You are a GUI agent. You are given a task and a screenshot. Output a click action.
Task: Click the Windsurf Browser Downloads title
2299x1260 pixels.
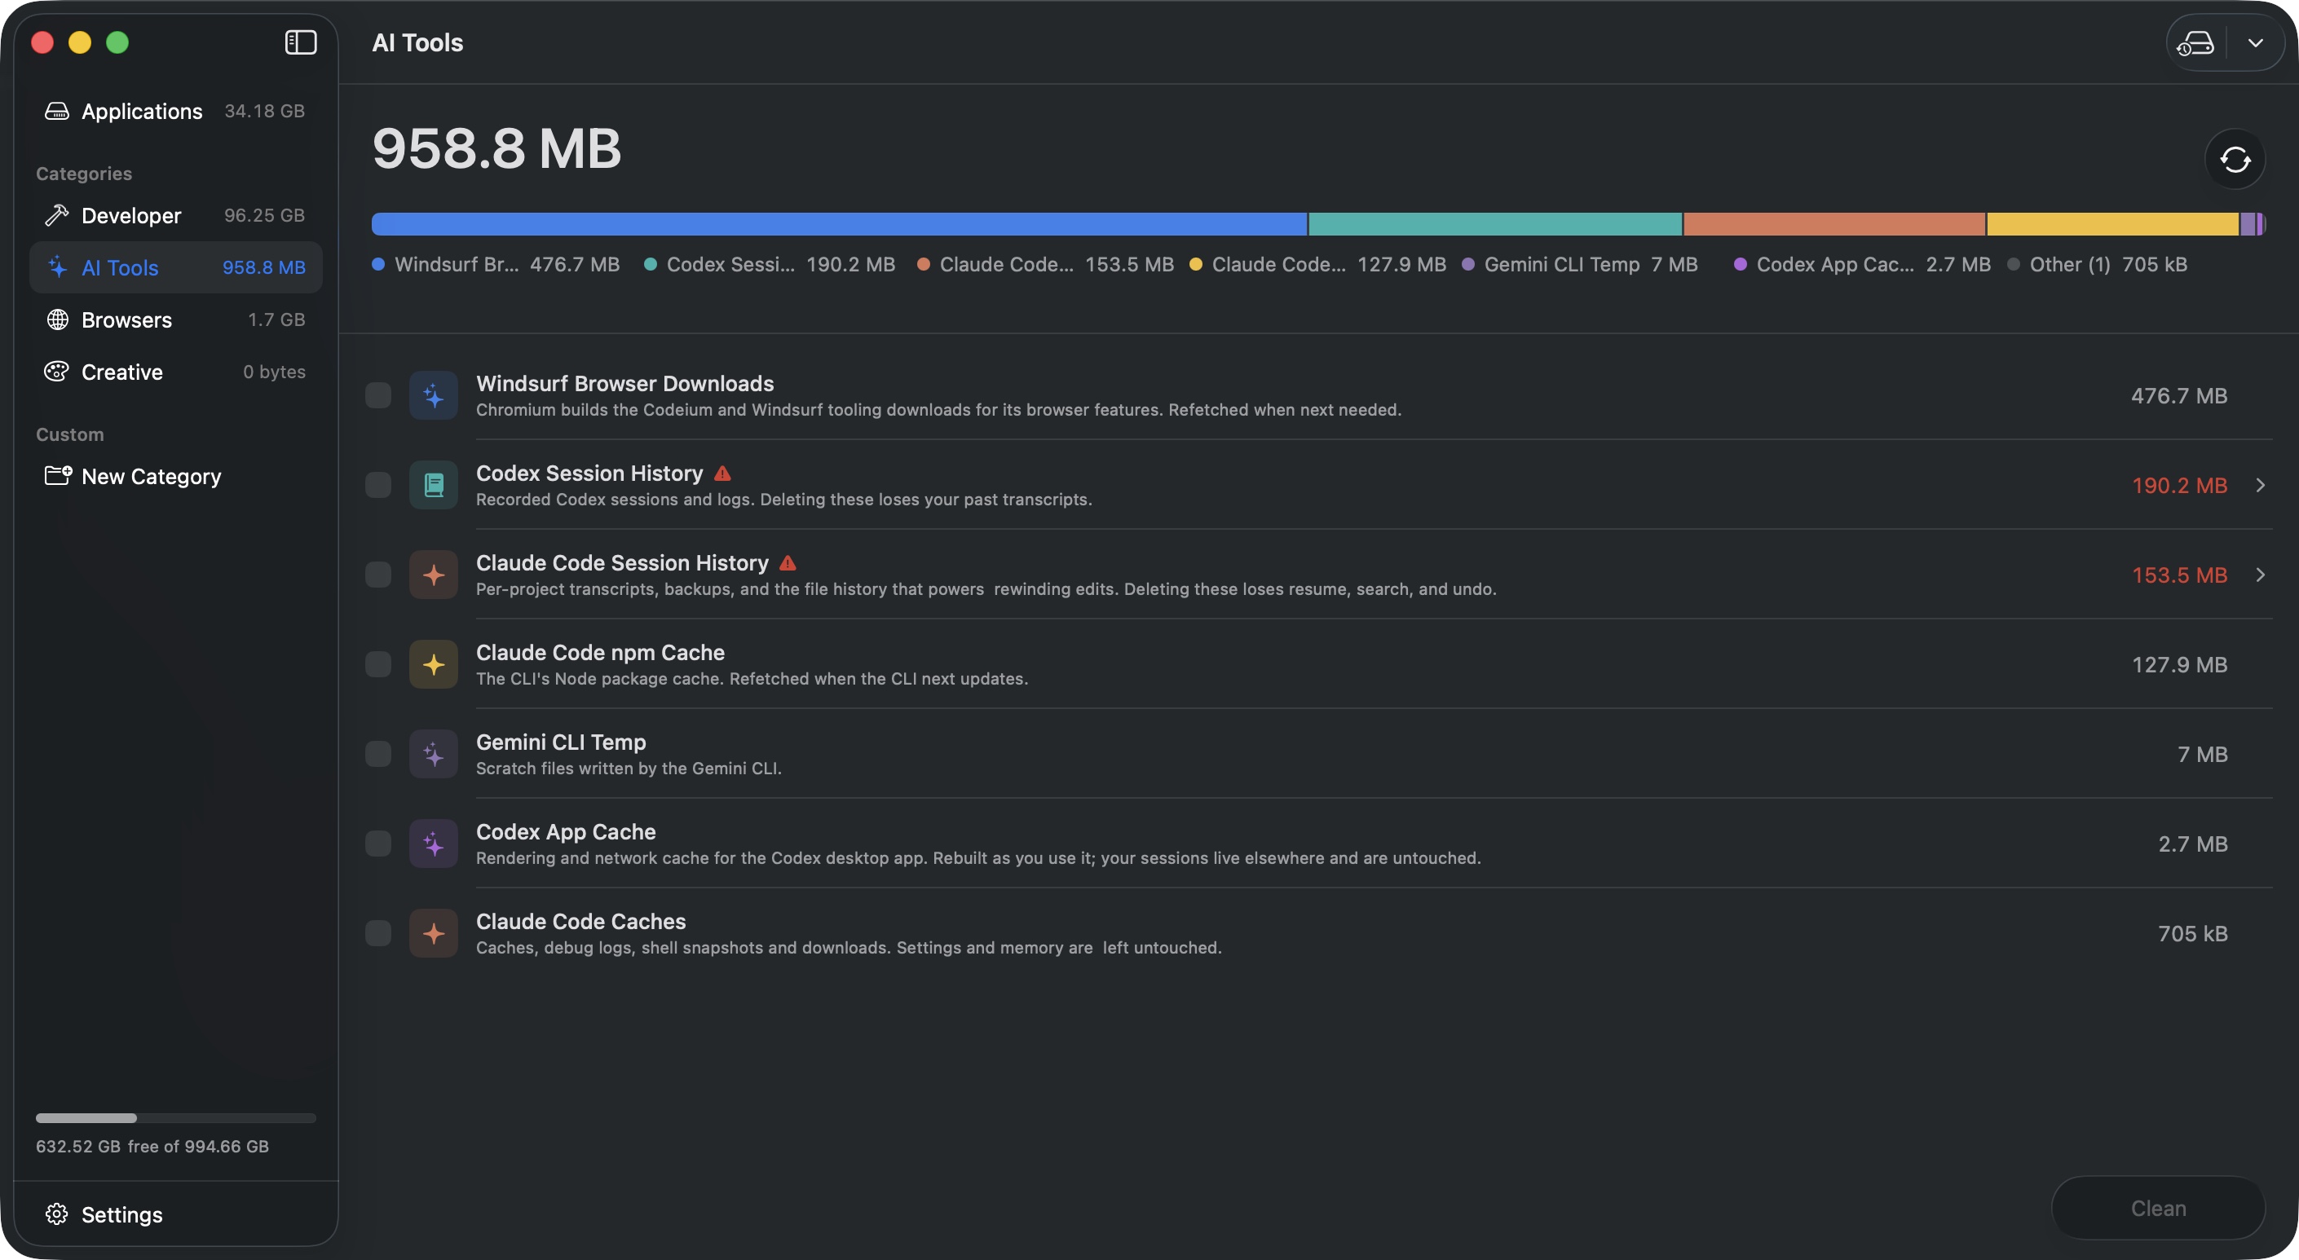[624, 384]
